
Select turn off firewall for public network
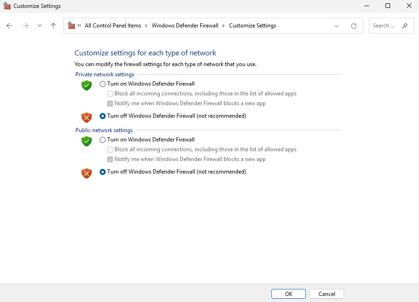102,172
